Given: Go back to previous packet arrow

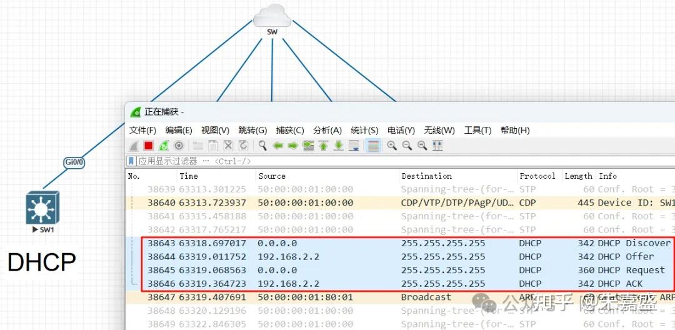Looking at the screenshot, I should (x=278, y=146).
